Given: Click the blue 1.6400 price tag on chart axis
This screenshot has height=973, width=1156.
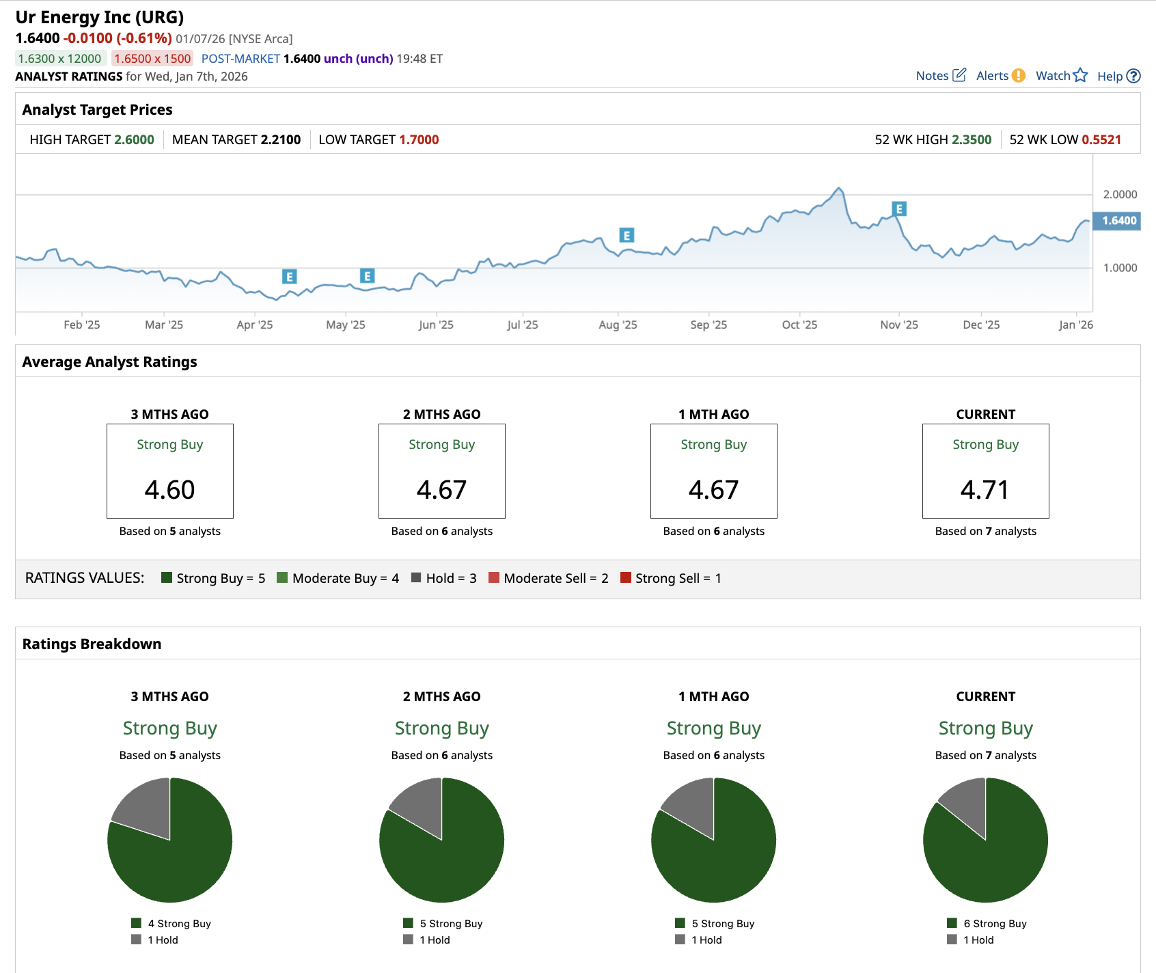Looking at the screenshot, I should pyautogui.click(x=1117, y=221).
